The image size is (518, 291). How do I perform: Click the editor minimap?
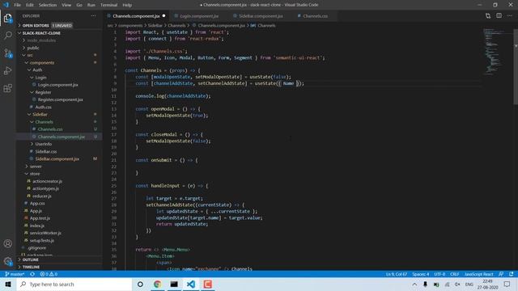[x=496, y=51]
